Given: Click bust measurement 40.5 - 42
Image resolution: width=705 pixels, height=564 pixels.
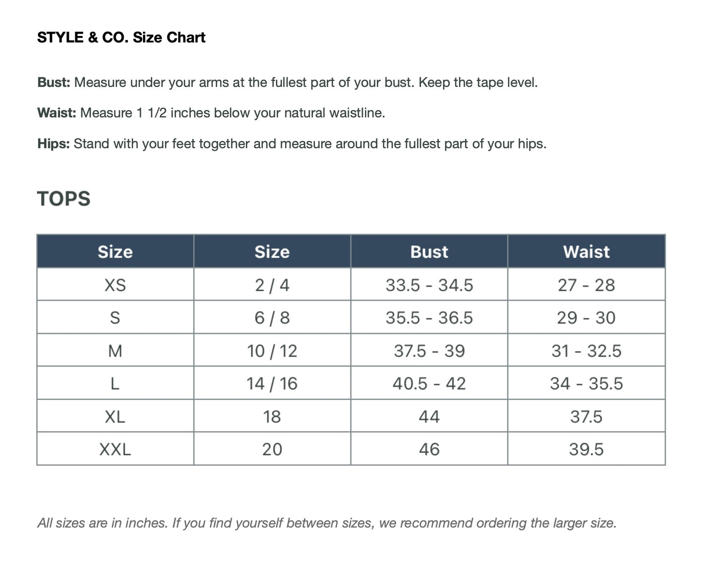Looking at the screenshot, I should click(429, 383).
